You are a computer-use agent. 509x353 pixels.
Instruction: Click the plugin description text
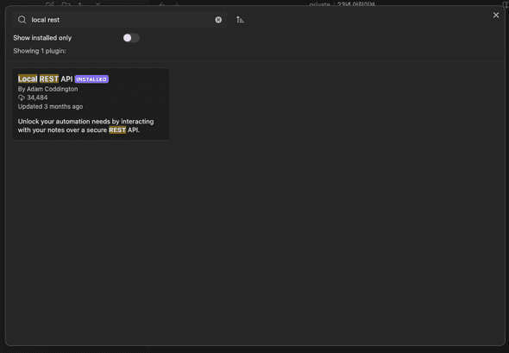(85, 126)
